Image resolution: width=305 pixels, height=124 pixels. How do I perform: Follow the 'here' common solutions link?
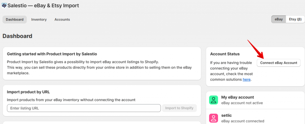click(246, 80)
